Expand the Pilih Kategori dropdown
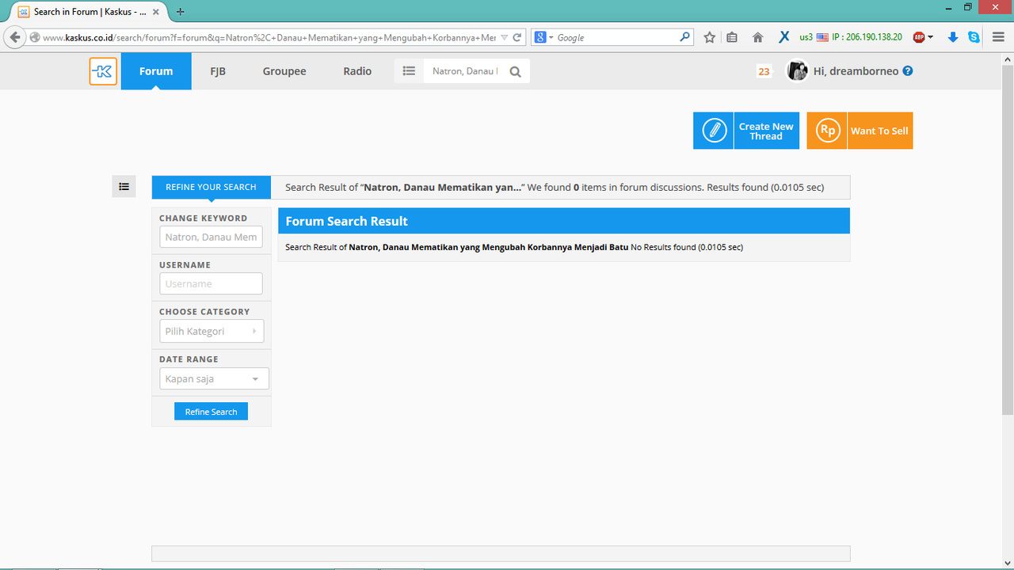Screen dimensions: 1014x570 click(212, 331)
